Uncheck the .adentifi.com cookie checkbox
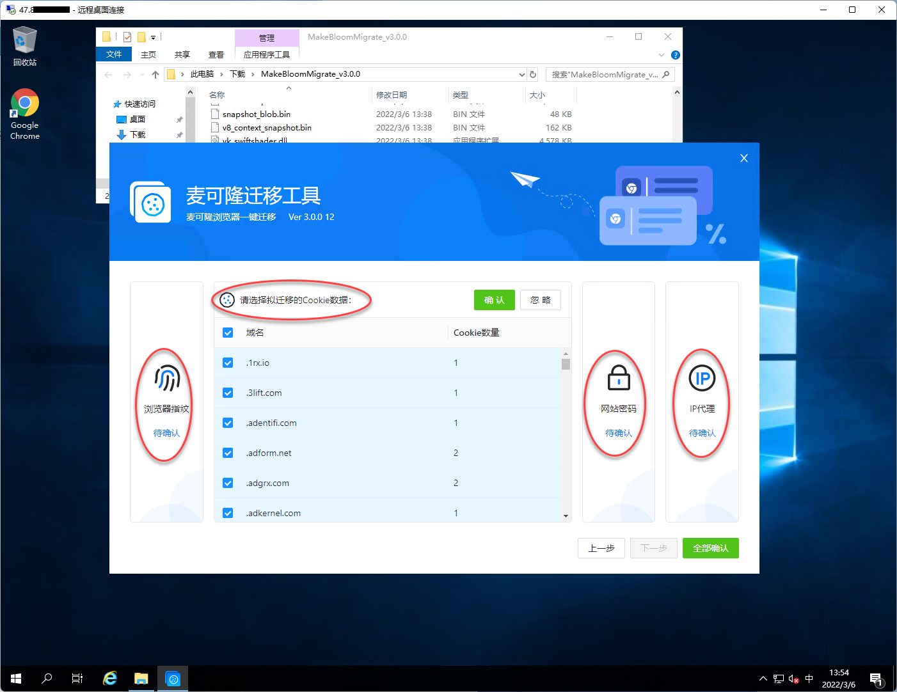The image size is (897, 692). click(228, 423)
